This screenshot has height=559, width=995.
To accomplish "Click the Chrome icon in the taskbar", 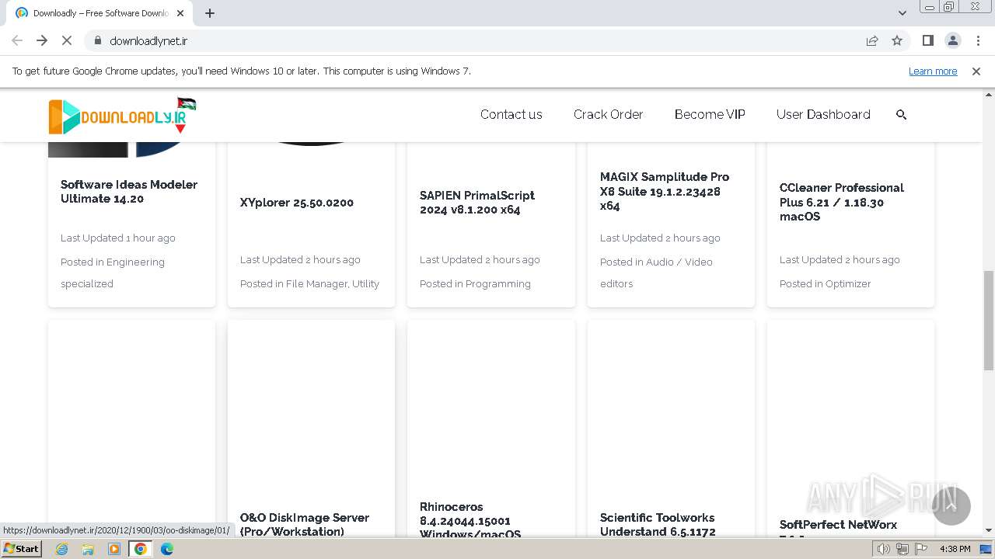I will (141, 549).
